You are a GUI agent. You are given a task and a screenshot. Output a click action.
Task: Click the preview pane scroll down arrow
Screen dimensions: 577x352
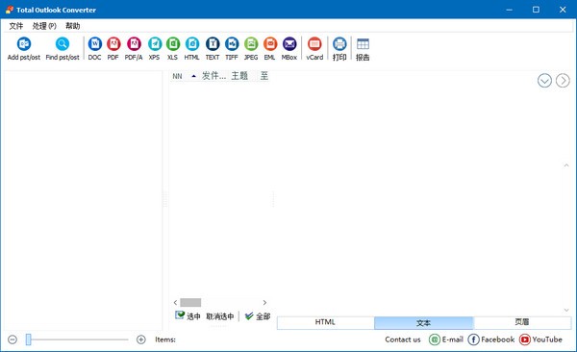[566, 310]
